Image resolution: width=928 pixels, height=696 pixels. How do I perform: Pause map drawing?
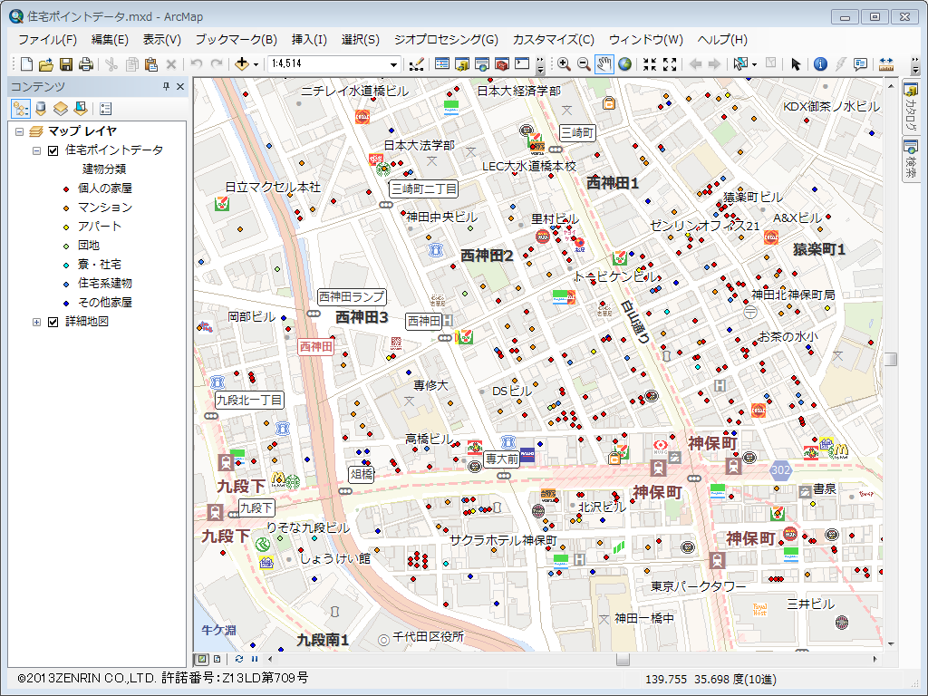click(x=255, y=659)
